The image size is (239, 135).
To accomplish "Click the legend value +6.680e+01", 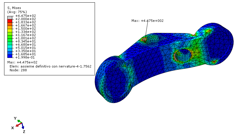I will pyautogui.click(x=25, y=45).
